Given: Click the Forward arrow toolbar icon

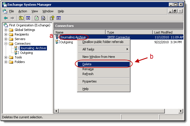Looking at the screenshot, I should [12, 18].
